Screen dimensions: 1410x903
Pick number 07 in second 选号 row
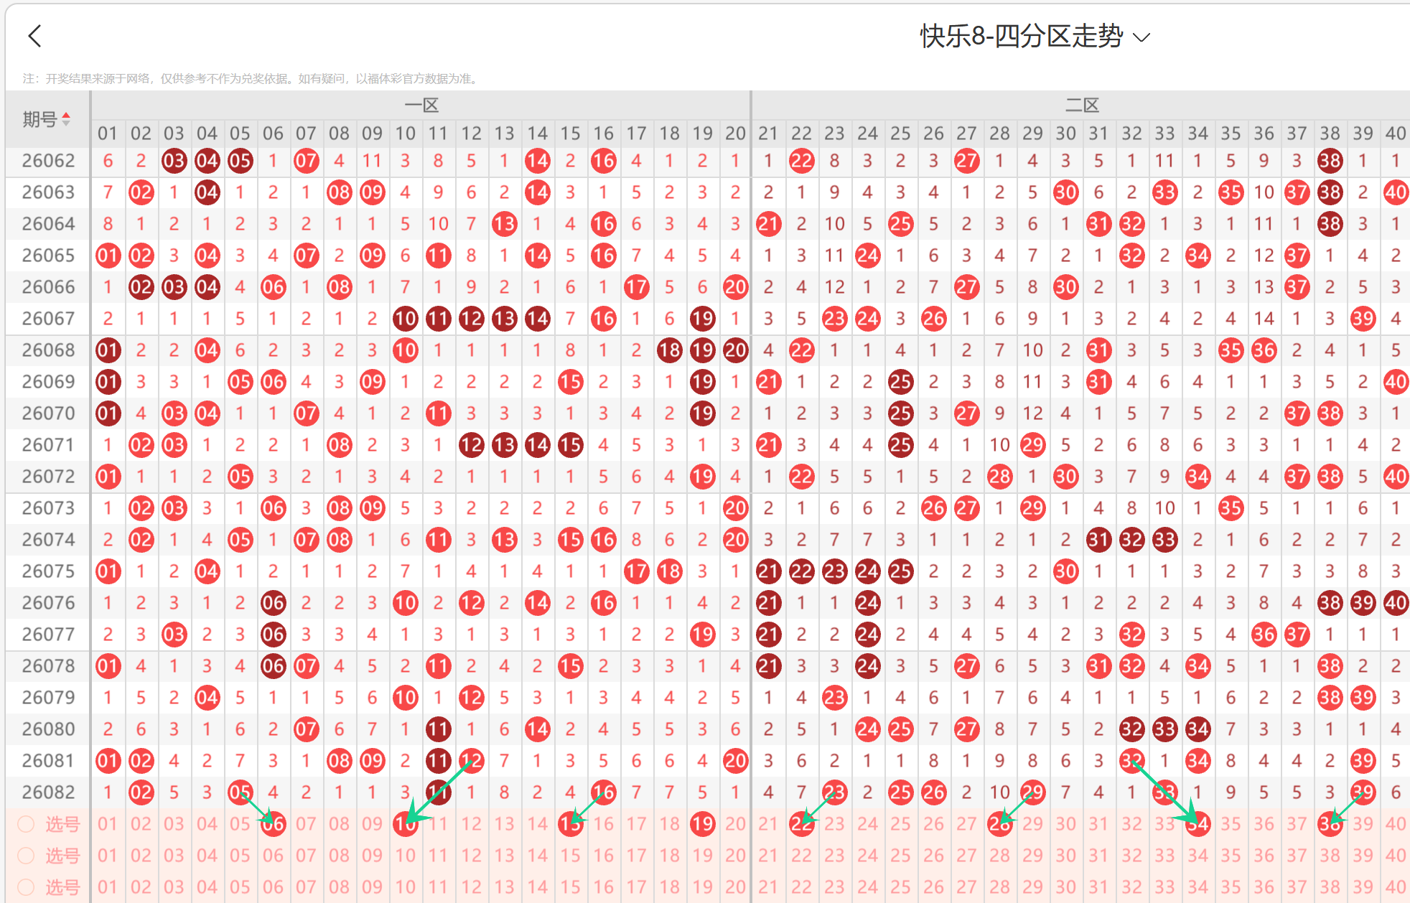(x=306, y=856)
